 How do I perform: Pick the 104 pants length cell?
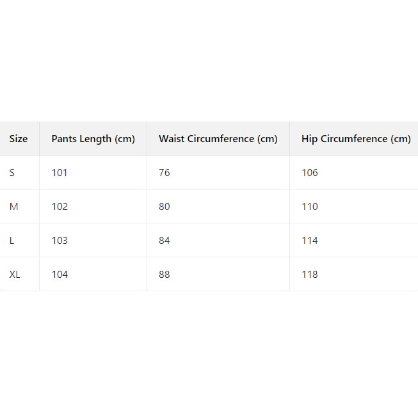tap(60, 275)
